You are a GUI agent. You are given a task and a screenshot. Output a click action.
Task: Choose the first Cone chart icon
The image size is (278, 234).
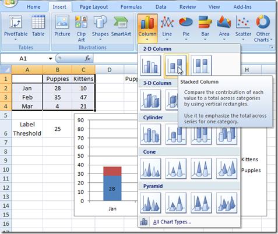(x=150, y=168)
